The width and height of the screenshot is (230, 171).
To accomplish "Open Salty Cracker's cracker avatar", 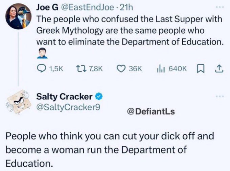I will (19, 102).
